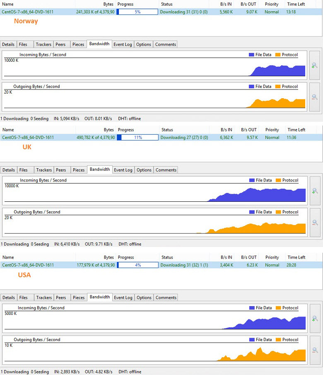This screenshot has width=323, height=375.
Task: Open the Pieces tab in the UK panel
Action: pos(79,170)
